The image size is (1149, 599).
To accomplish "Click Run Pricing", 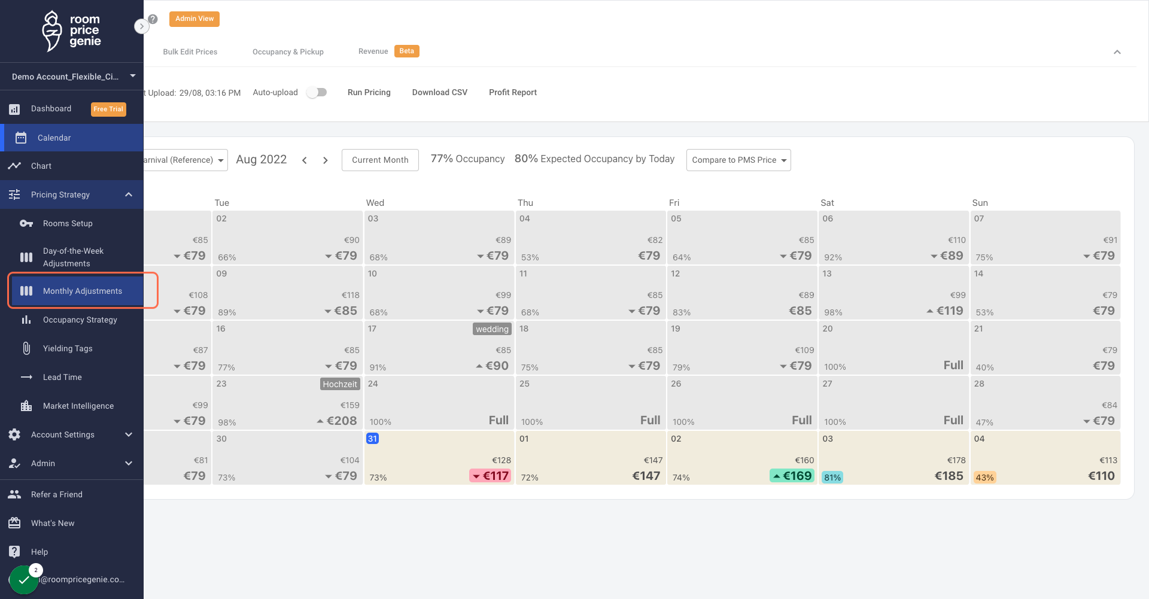I will tap(369, 92).
